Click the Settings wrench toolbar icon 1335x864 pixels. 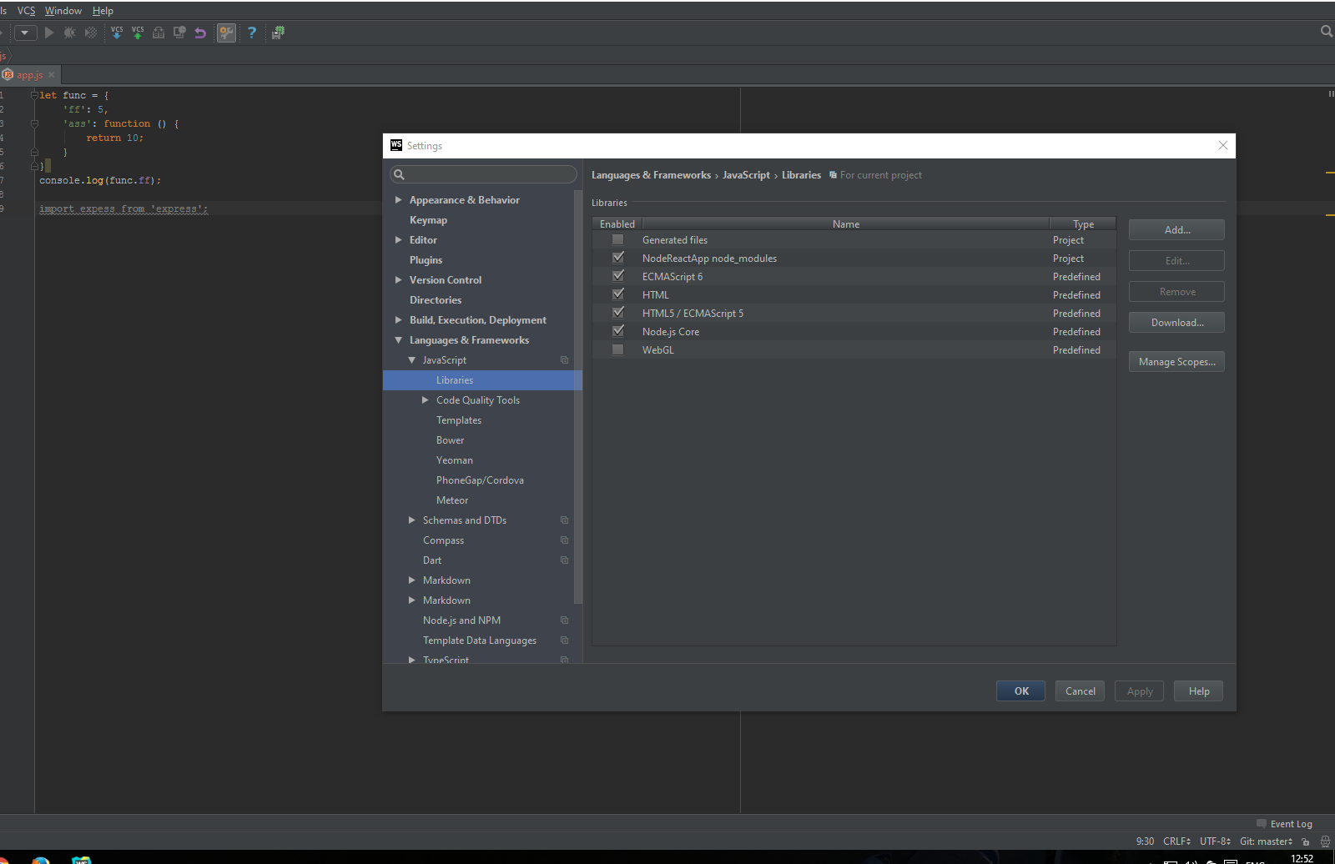tap(226, 33)
